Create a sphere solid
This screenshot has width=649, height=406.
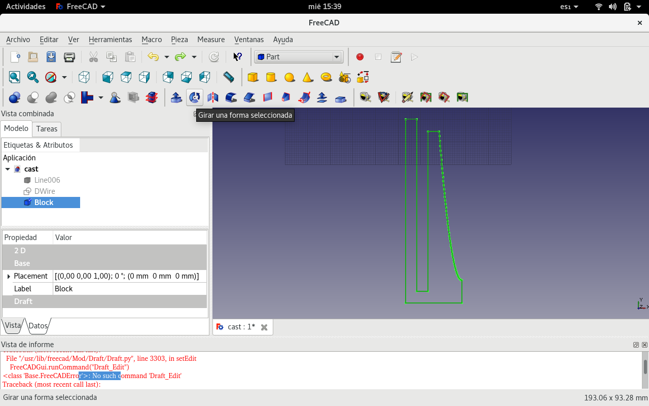click(290, 77)
